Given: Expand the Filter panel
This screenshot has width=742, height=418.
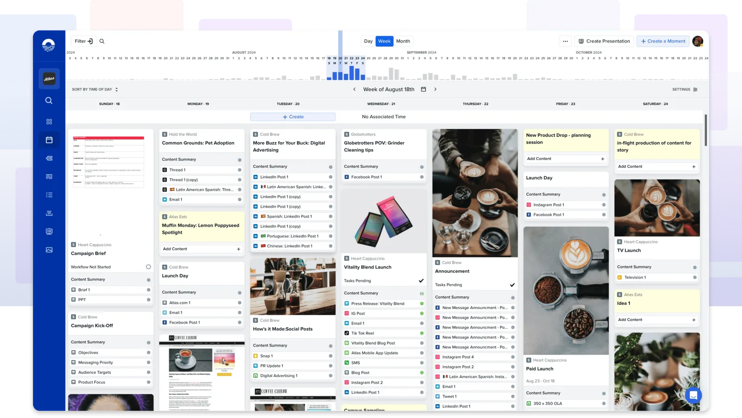Looking at the screenshot, I should tap(83, 41).
